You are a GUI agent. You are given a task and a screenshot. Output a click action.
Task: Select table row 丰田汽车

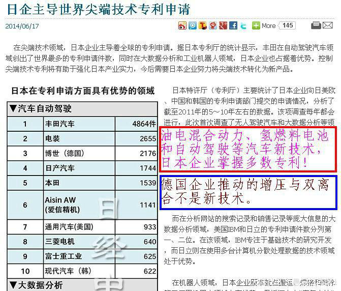pos(82,124)
